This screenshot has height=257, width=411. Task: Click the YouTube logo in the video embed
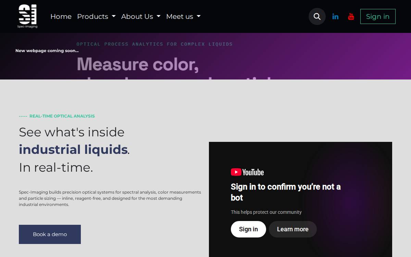tap(247, 172)
